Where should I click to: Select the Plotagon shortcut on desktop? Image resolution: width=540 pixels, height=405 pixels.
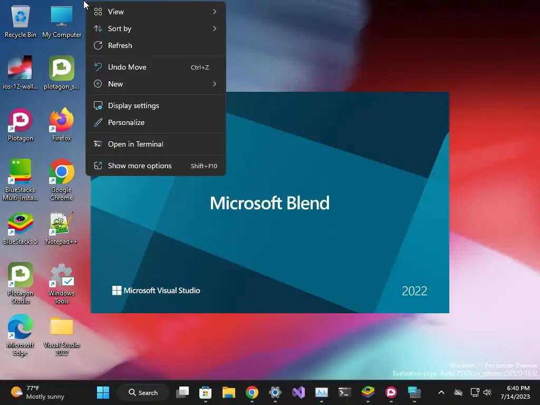pos(21,124)
